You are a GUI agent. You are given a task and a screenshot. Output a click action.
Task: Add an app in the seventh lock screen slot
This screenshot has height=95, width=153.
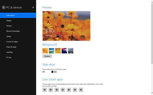81,90
